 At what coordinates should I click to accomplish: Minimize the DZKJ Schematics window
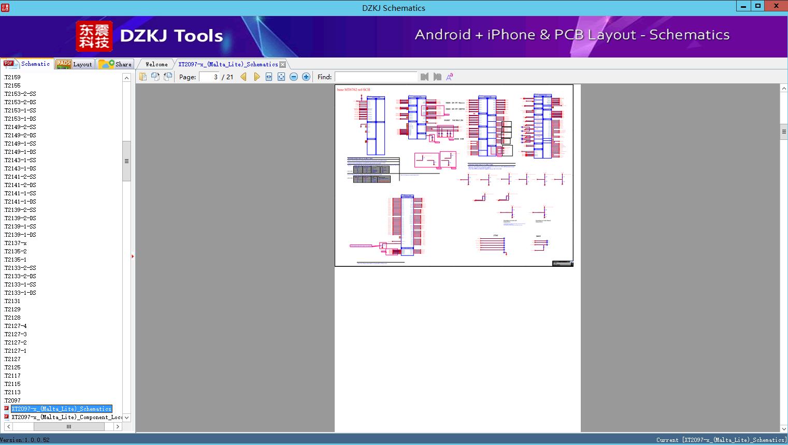click(x=743, y=6)
